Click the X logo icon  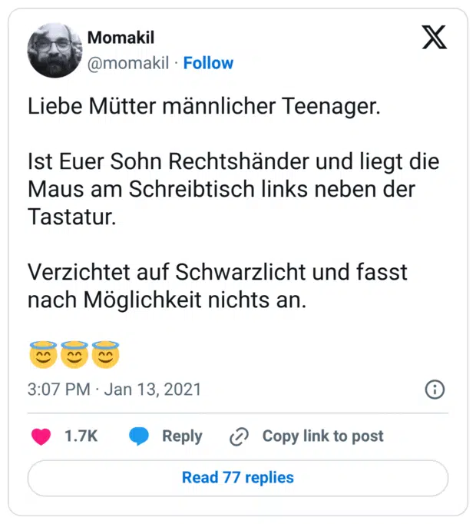(435, 37)
